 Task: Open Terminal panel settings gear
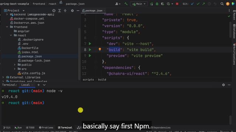223,85
